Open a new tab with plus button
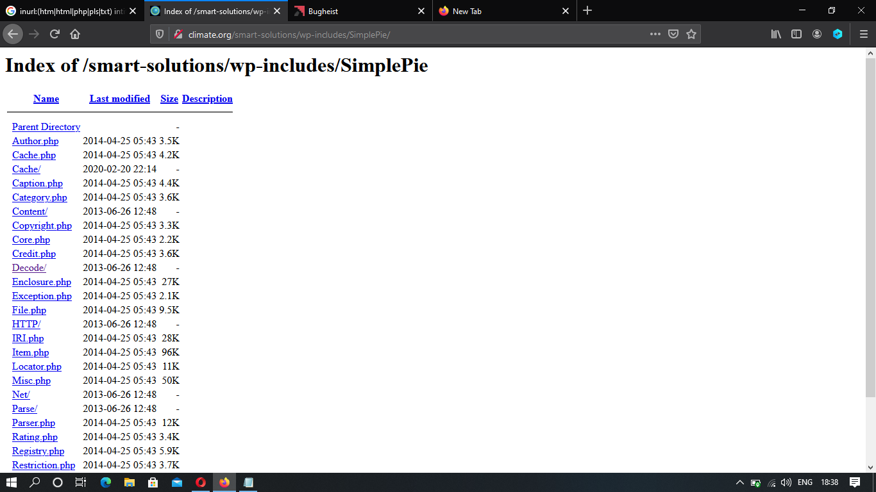876x492 pixels. (587, 11)
